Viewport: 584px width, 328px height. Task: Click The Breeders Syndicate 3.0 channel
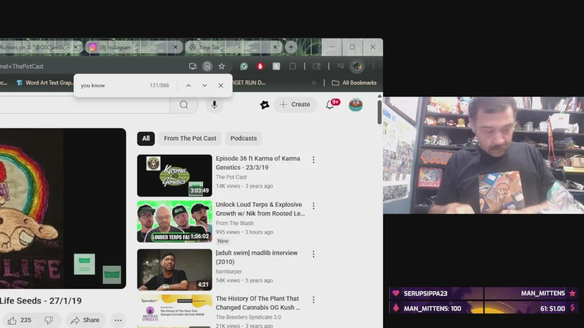[248, 317]
